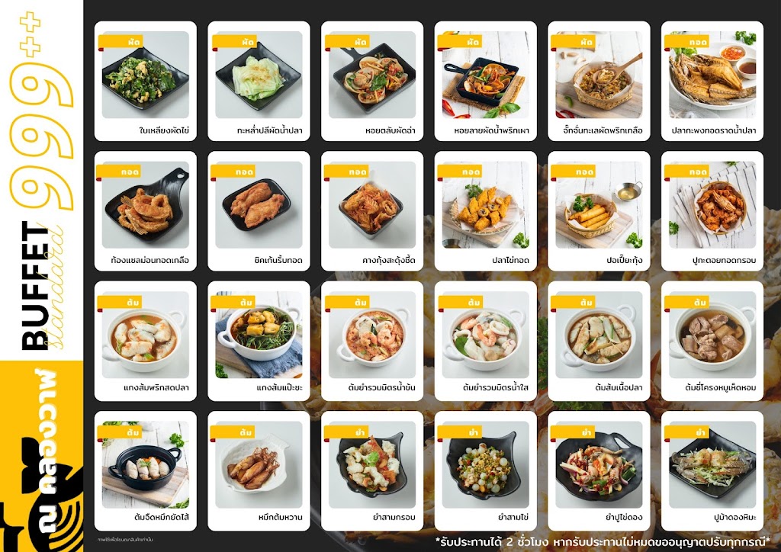Open the ต้มยำรวมมิตรน้ำข้น soup card
The width and height of the screenshot is (781, 552).
click(x=372, y=341)
